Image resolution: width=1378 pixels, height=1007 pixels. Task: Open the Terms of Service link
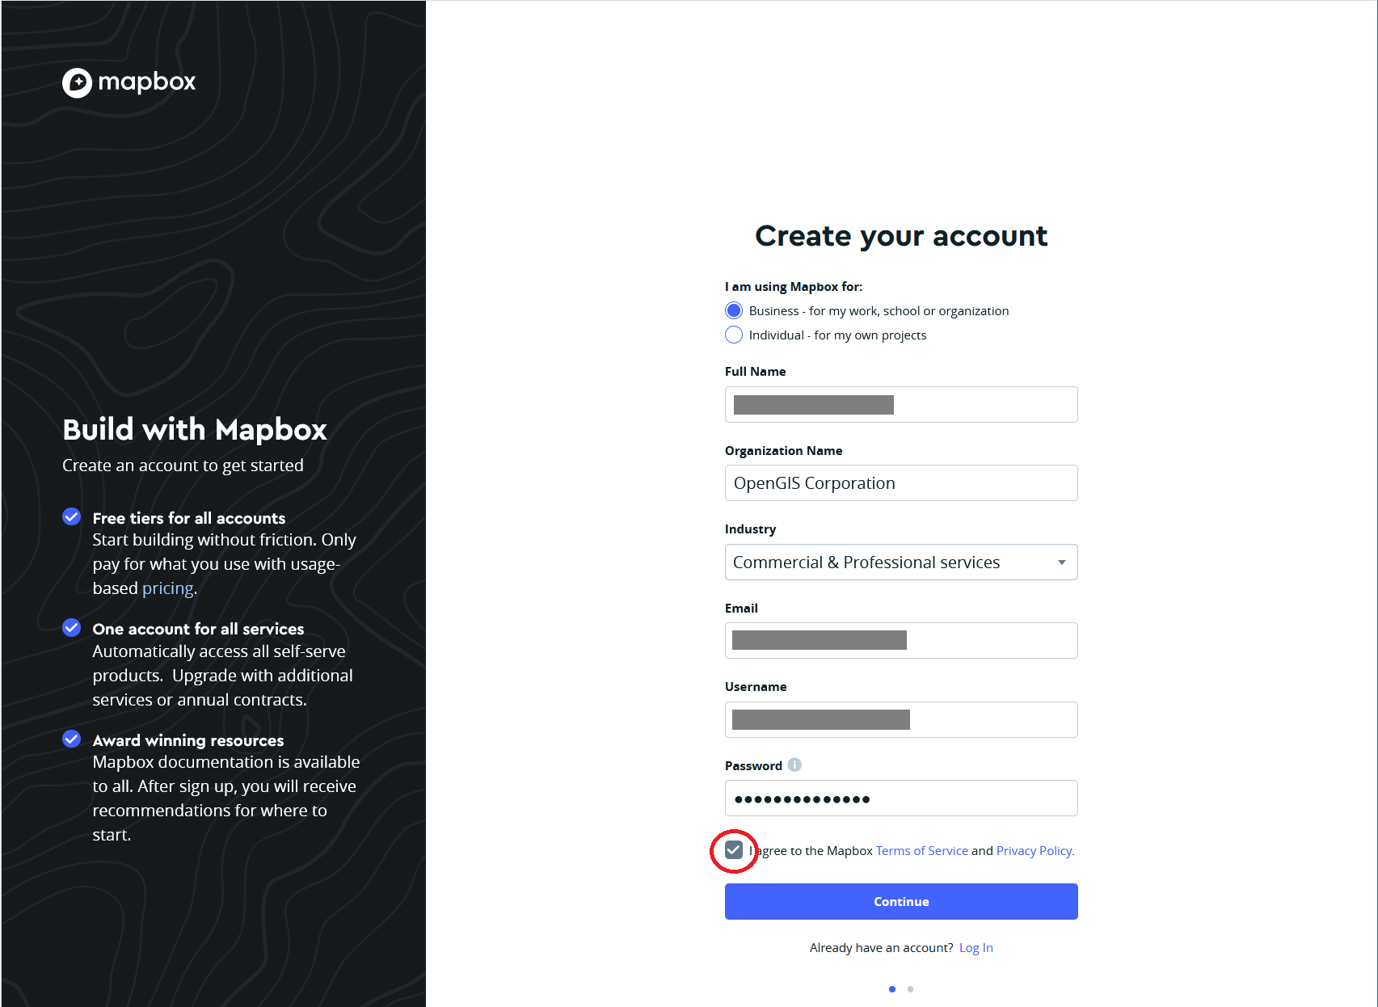pyautogui.click(x=921, y=851)
